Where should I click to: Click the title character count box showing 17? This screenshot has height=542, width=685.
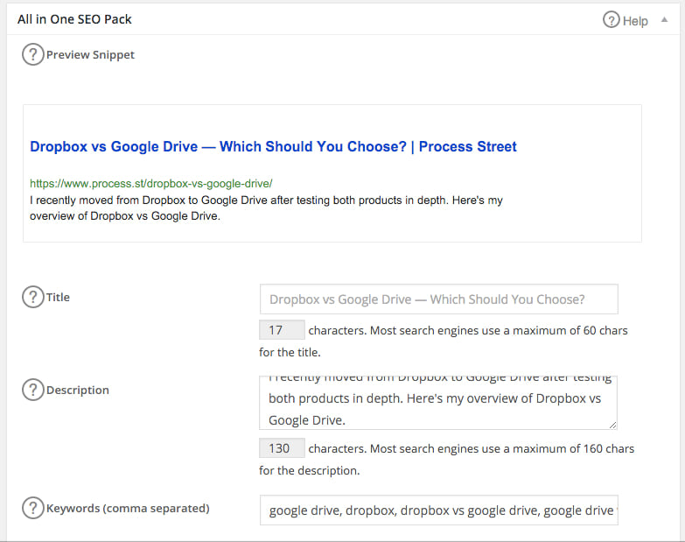coord(282,330)
